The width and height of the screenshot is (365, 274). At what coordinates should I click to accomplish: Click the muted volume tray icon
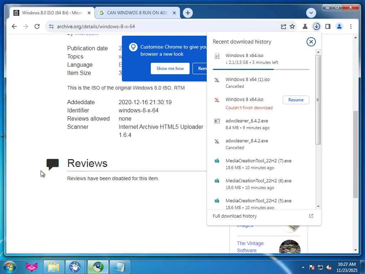coord(329,268)
